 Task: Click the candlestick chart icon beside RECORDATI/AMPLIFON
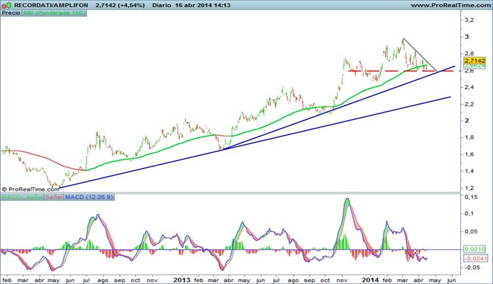(x=7, y=5)
